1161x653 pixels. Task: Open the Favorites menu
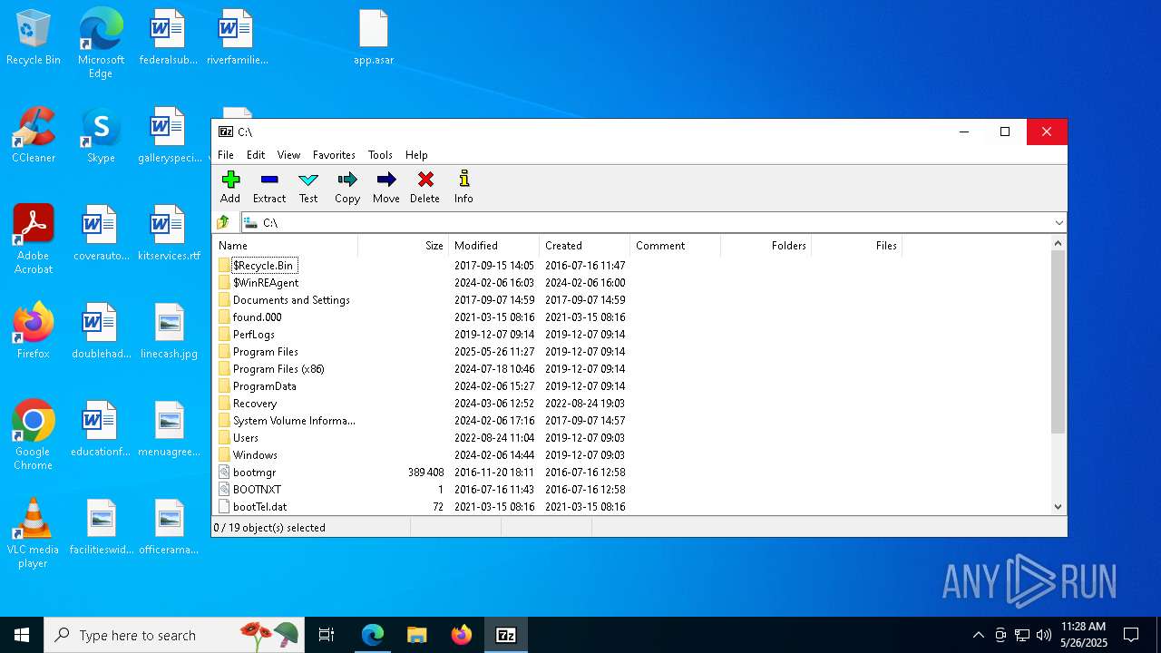point(334,155)
